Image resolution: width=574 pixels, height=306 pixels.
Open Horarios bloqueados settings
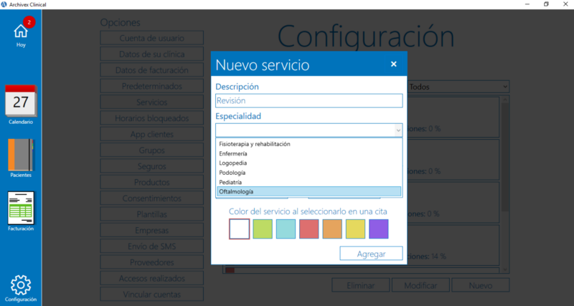152,118
